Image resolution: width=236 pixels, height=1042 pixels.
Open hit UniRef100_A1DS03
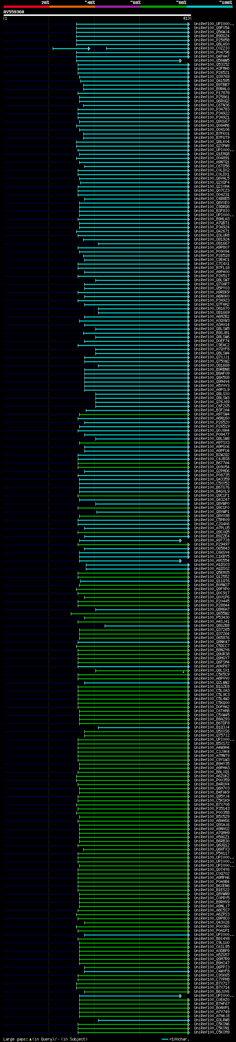(x=212, y=565)
